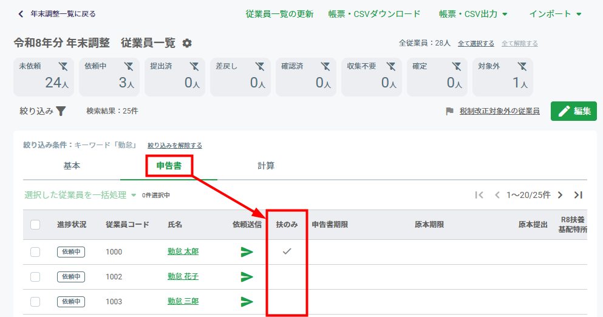Go to next page of results
603x317 pixels.
(560, 195)
